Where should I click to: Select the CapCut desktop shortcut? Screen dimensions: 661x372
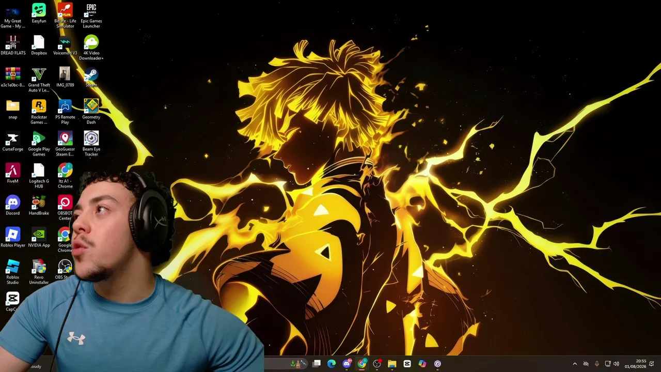[x=12, y=302]
